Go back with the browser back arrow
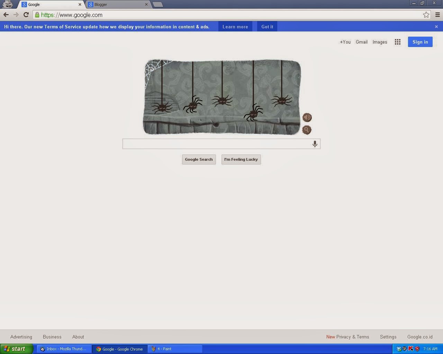 pos(6,15)
